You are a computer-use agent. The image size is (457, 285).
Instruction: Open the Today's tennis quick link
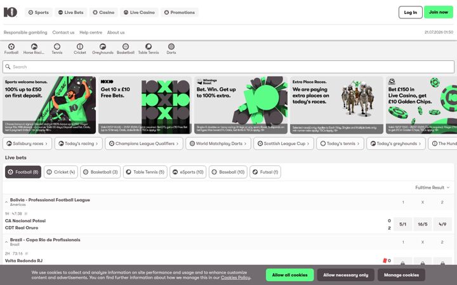click(x=340, y=143)
